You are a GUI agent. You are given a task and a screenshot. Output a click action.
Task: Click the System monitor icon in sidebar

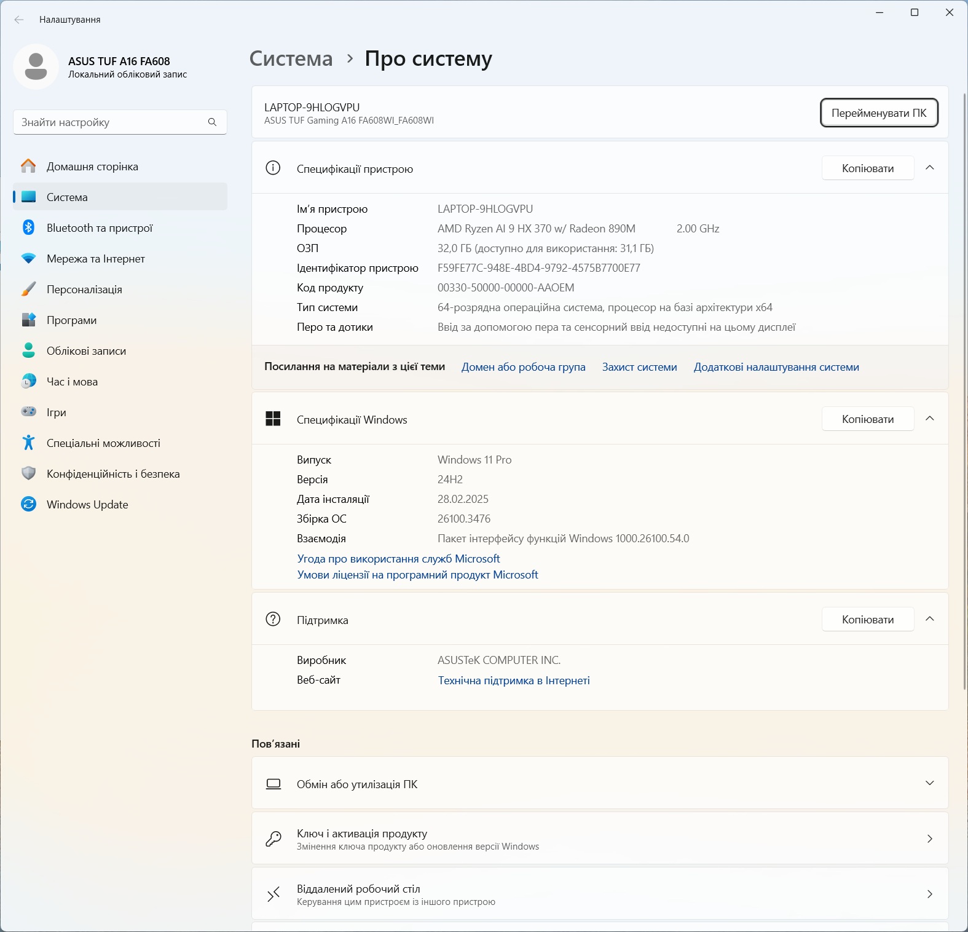click(28, 197)
